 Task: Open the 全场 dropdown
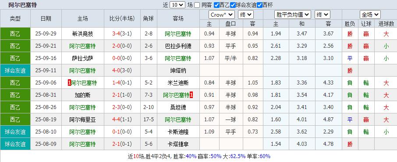pos(370,15)
